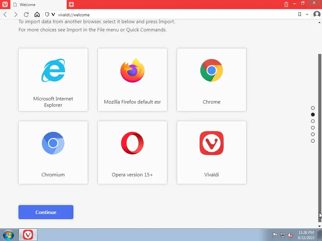Viewport: 322px width, 241px height.
Task: Expand the address bar dropdown
Action: (x=307, y=14)
